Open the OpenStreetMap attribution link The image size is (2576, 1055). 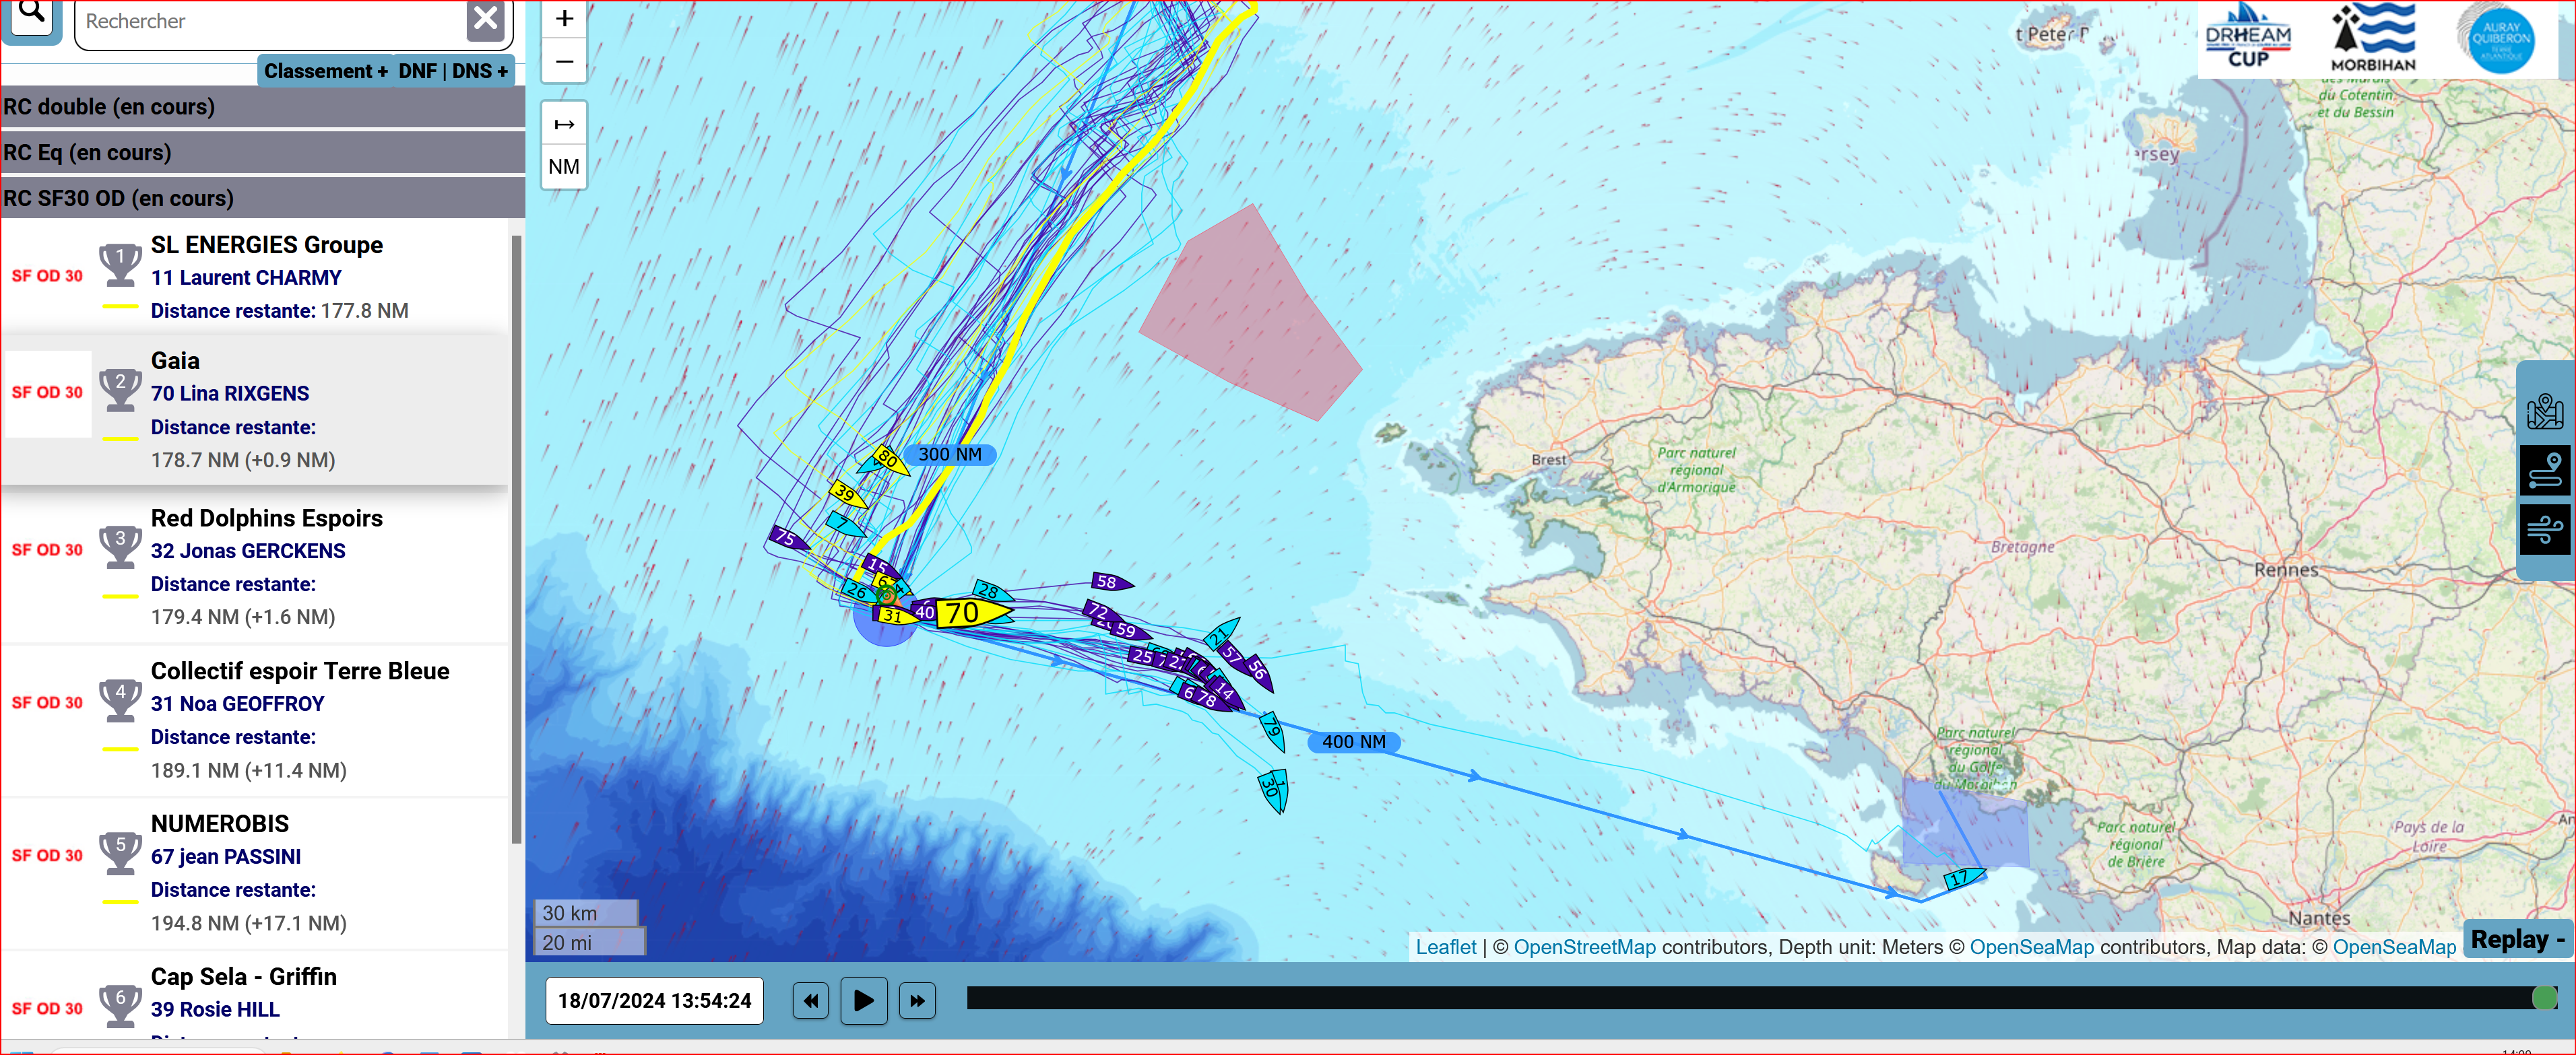(x=1584, y=946)
